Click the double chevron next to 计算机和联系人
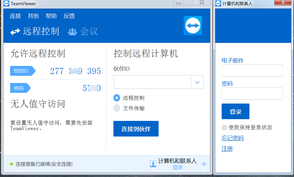This screenshot has width=294, height=177. coord(204,164)
